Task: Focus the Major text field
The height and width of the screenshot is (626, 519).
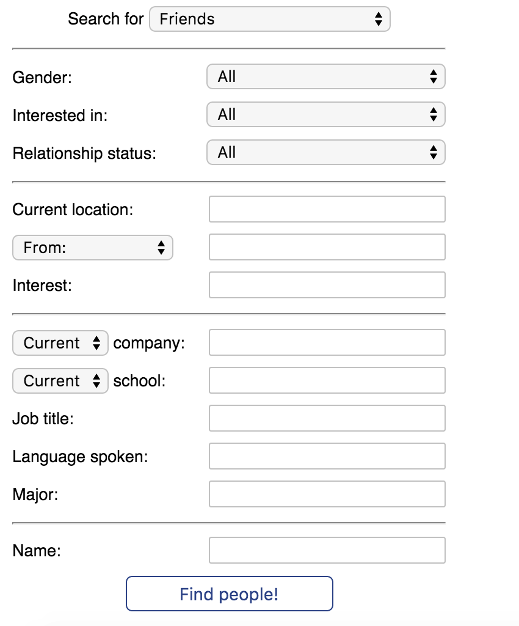Action: click(x=327, y=495)
